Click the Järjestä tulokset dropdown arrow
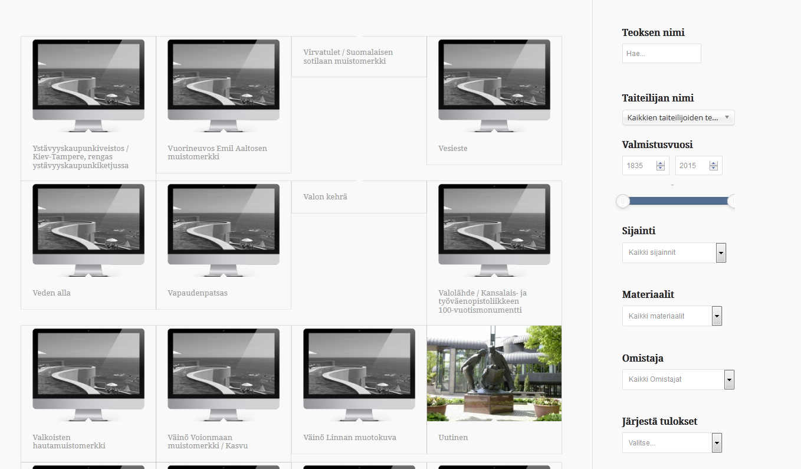Viewport: 801px width, 469px height. point(717,443)
